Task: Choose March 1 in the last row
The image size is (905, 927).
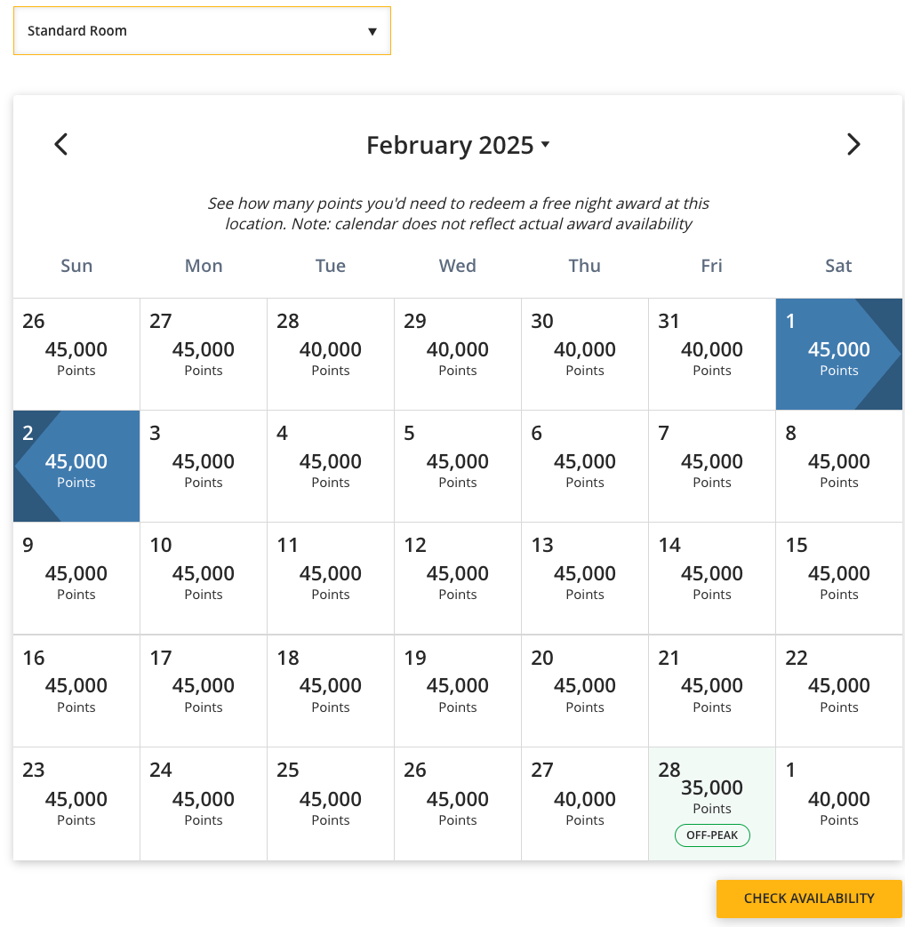Action: [838, 803]
